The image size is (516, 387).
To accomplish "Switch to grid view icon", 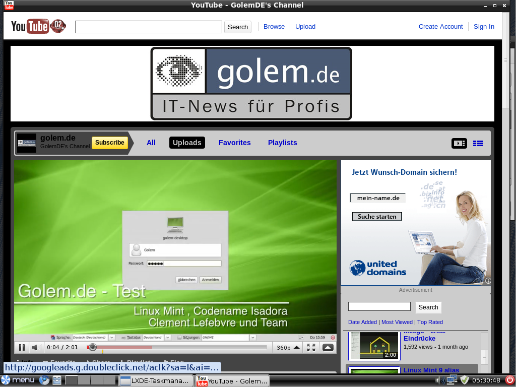I will (478, 143).
